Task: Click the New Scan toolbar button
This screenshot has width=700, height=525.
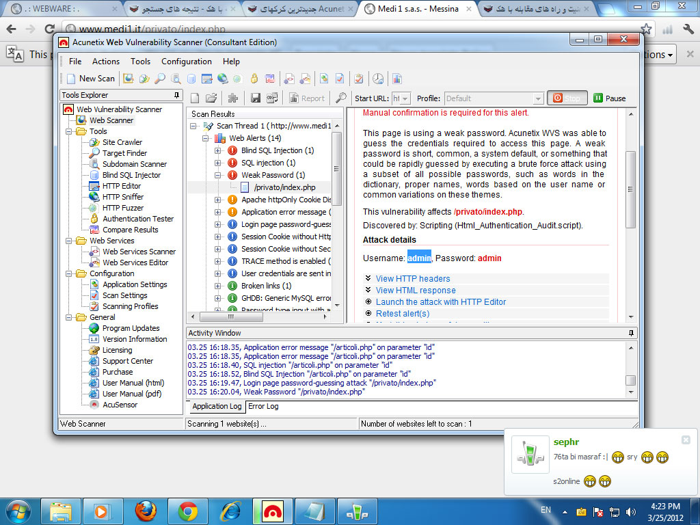Action: coord(91,79)
